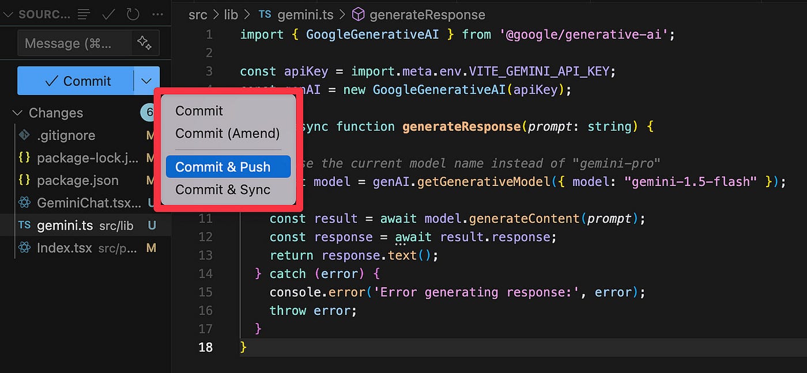Click the gemini.ts breadcrumb segment
Image resolution: width=807 pixels, height=373 pixels.
(305, 14)
